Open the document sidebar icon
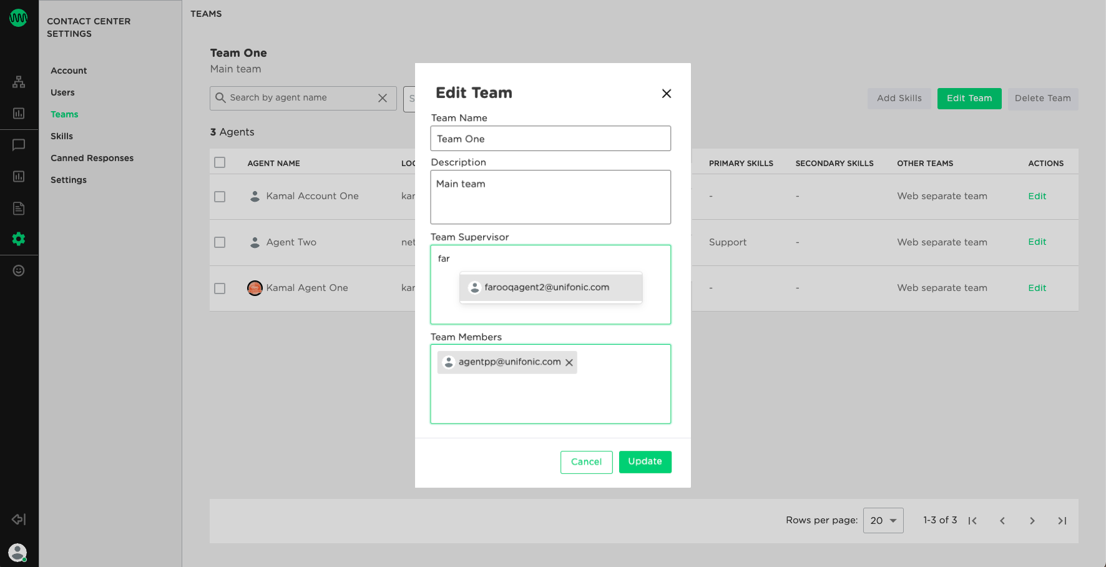Image resolution: width=1106 pixels, height=567 pixels. pos(19,208)
